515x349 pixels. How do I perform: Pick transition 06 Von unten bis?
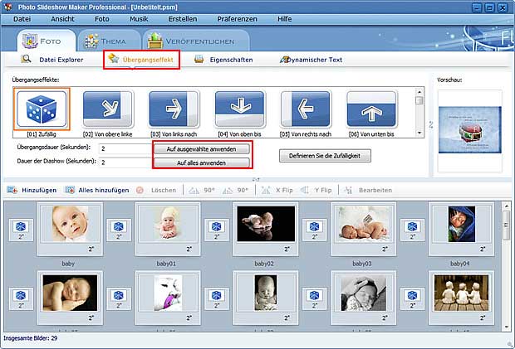372,109
